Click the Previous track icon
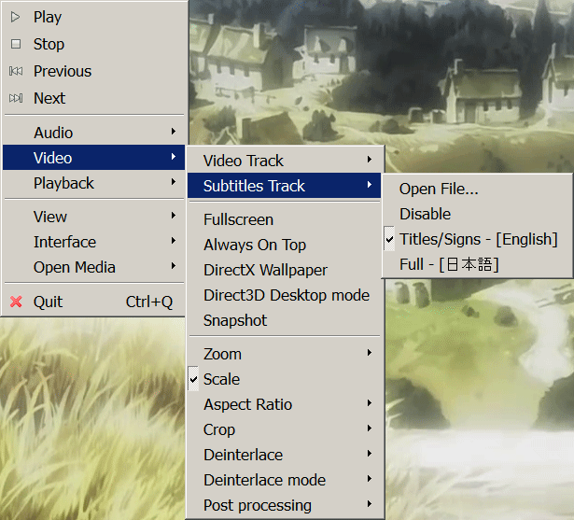The image size is (574, 520). 15,71
